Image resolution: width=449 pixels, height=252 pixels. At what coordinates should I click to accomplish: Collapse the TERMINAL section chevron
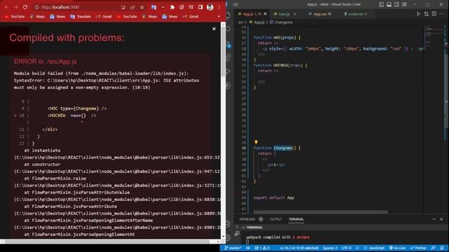tap(243, 227)
